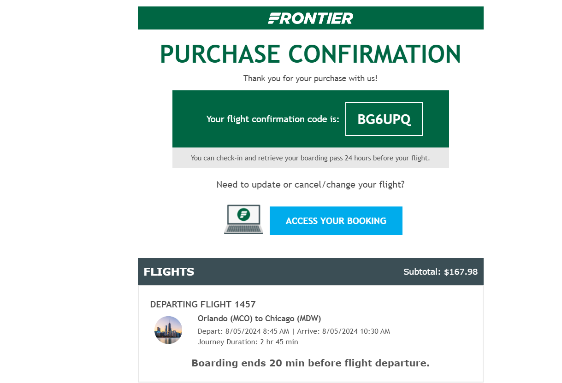Click the Flights section header
The width and height of the screenshot is (562, 383).
pos(311,272)
